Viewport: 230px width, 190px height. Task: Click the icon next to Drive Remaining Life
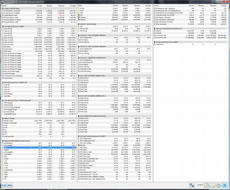(79, 63)
